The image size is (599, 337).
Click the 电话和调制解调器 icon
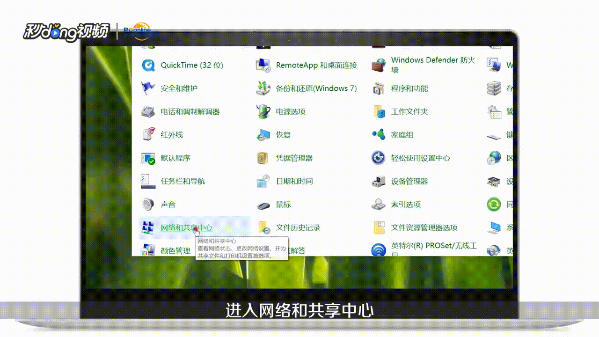point(148,111)
